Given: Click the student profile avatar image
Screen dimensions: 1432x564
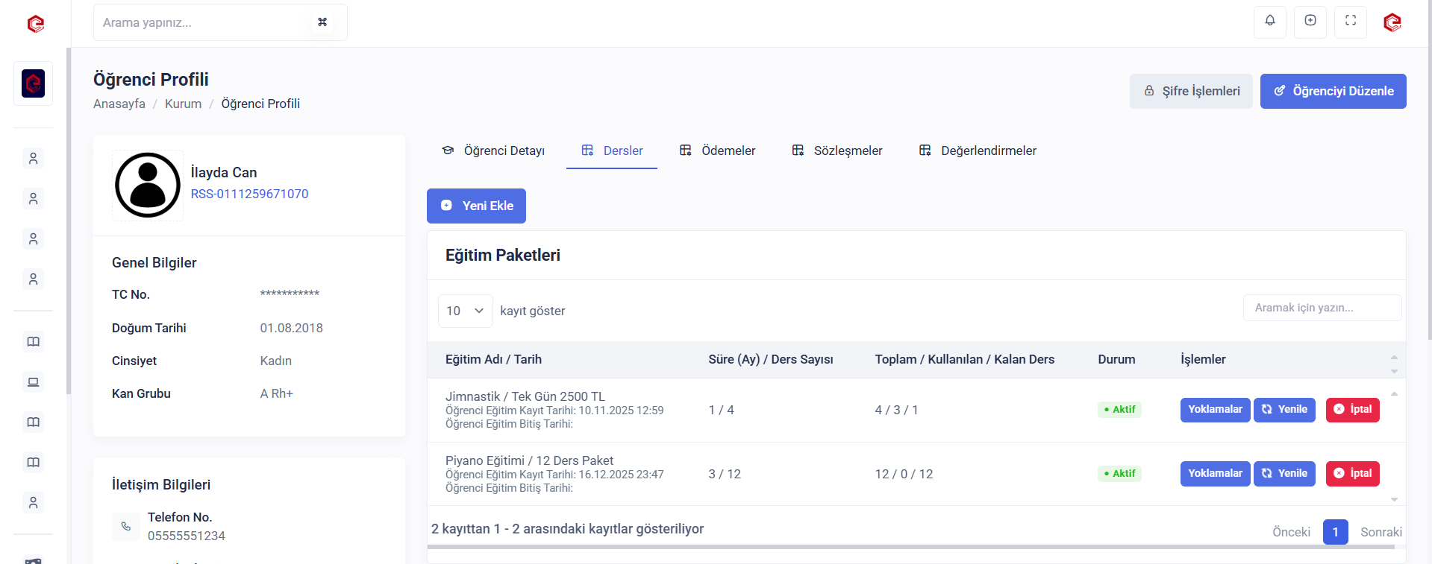Looking at the screenshot, I should point(148,185).
